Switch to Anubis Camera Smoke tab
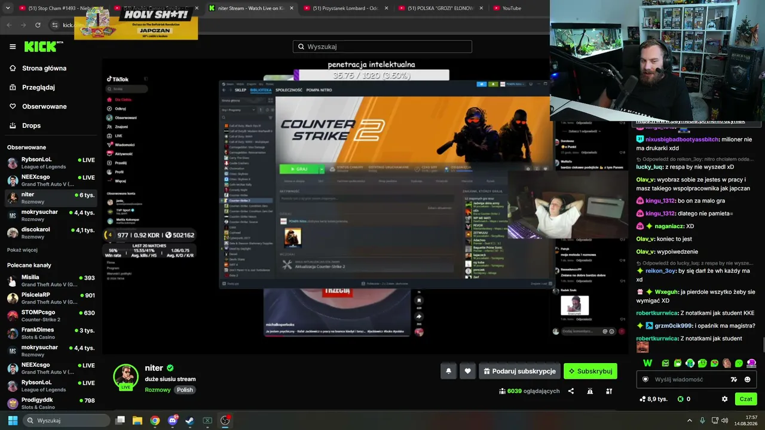Viewport: 765px width, 430px height. point(155,8)
